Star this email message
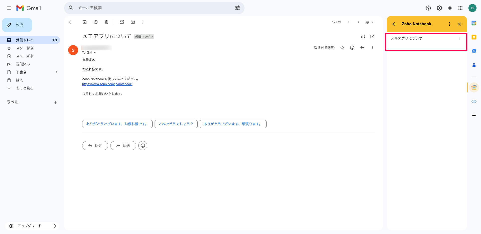Screen dimensions: 481x234 (342, 48)
